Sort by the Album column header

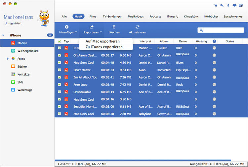tap(164, 41)
